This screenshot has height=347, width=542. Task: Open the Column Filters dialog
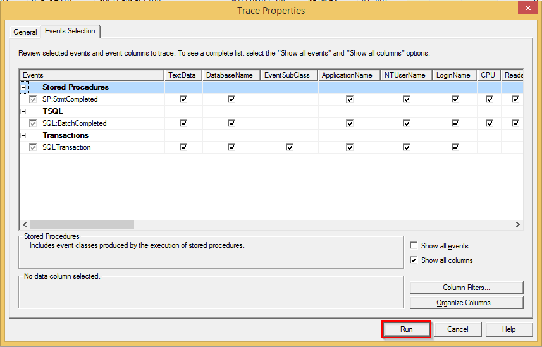(x=466, y=288)
